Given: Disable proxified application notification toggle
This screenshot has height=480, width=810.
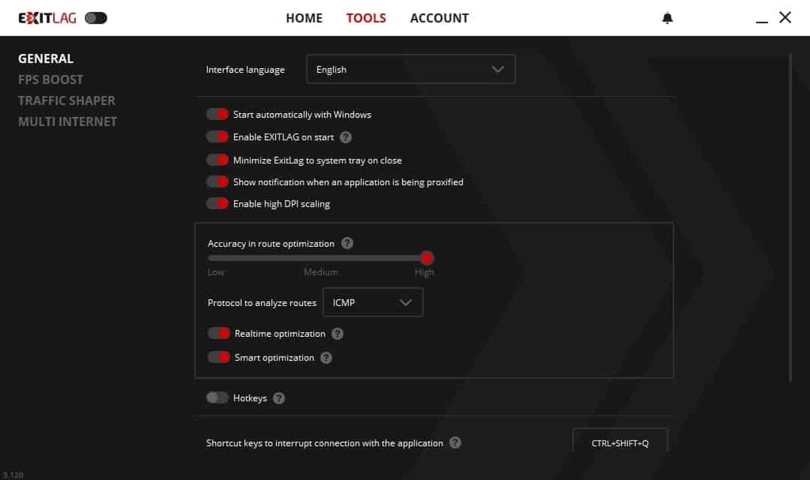Looking at the screenshot, I should click(217, 182).
